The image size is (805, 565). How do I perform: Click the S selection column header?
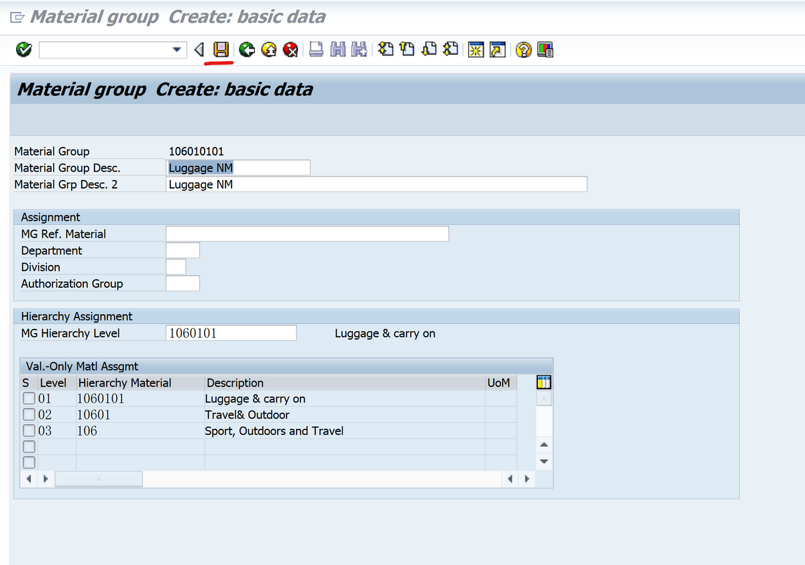28,383
